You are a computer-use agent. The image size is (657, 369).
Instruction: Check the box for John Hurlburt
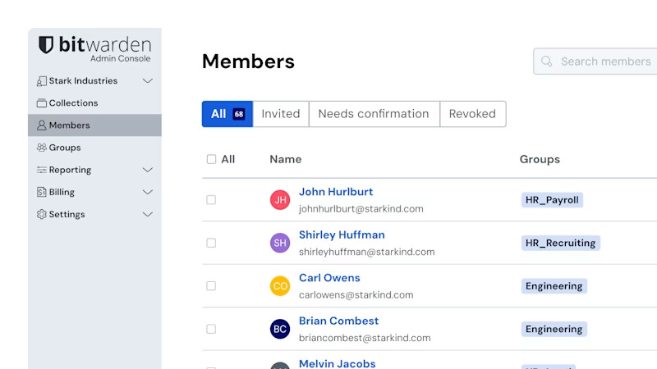tap(211, 200)
